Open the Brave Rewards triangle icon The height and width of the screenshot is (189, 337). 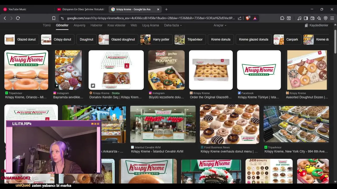coord(255,18)
